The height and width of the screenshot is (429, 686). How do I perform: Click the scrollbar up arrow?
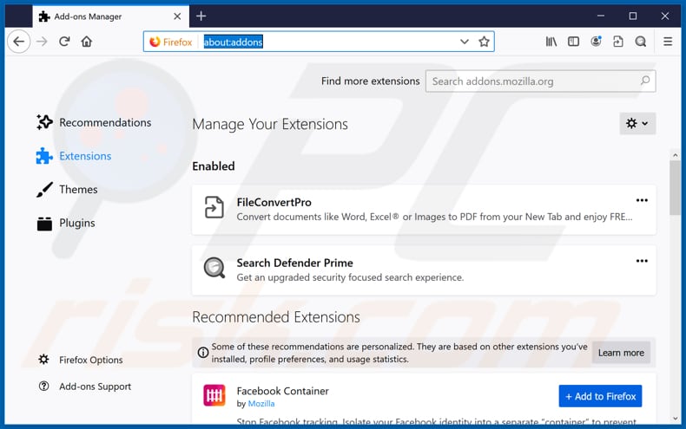pos(675,155)
